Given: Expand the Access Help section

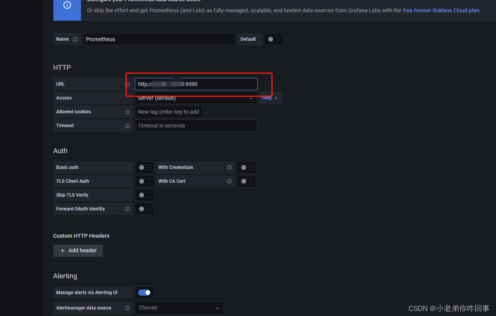Looking at the screenshot, I should click(270, 98).
